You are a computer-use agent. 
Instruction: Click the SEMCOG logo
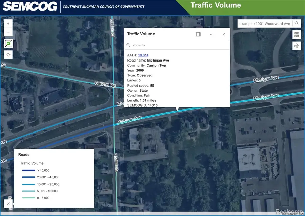point(30,7)
